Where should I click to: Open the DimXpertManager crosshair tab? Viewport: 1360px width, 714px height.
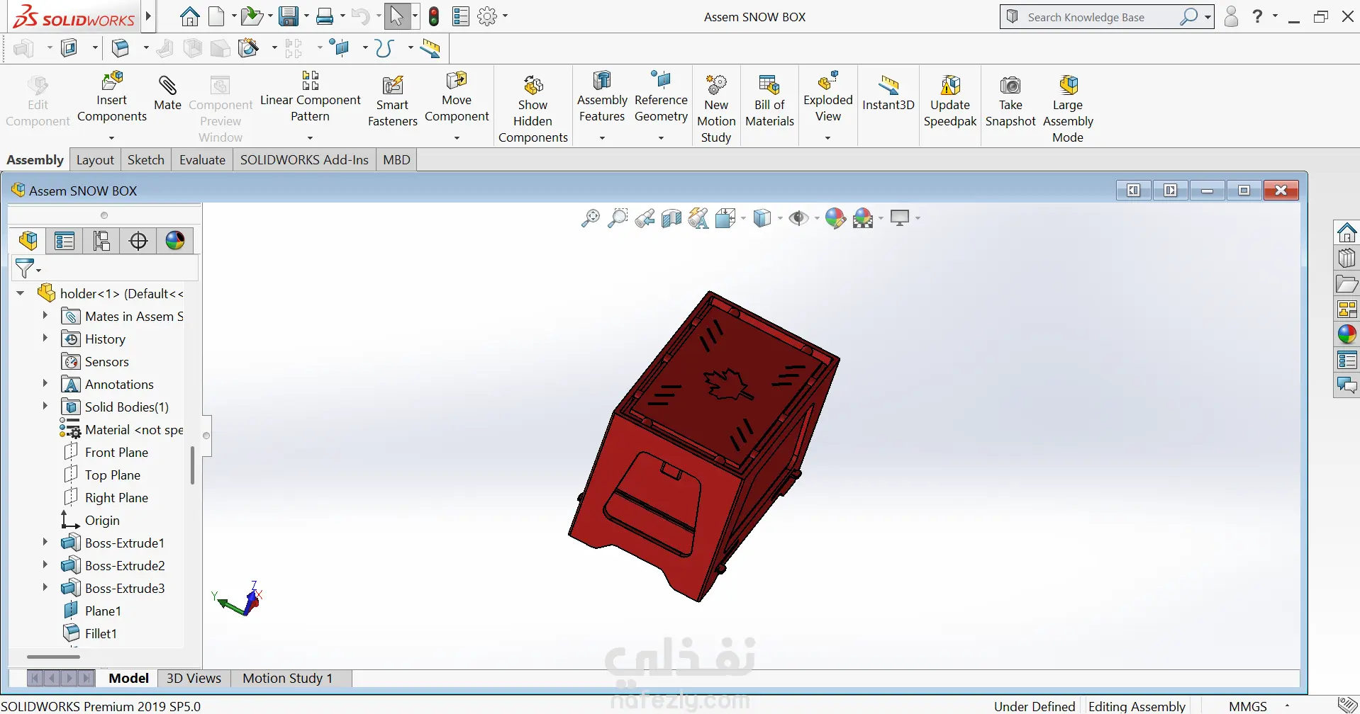point(138,241)
